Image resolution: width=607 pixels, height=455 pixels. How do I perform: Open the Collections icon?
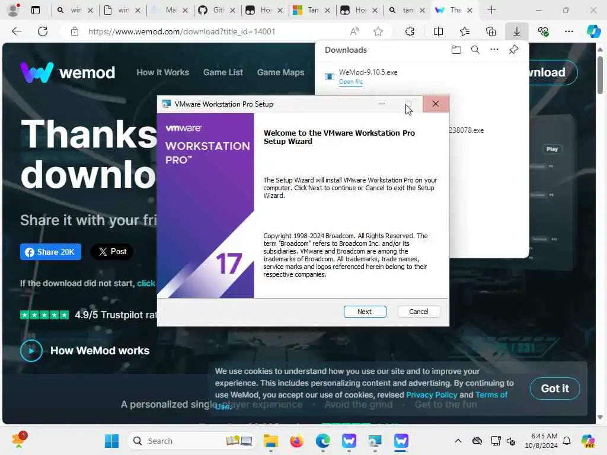click(490, 31)
